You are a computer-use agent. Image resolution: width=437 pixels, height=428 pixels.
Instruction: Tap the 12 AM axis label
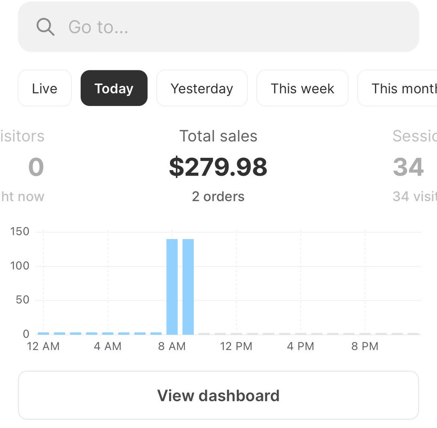pyautogui.click(x=43, y=346)
